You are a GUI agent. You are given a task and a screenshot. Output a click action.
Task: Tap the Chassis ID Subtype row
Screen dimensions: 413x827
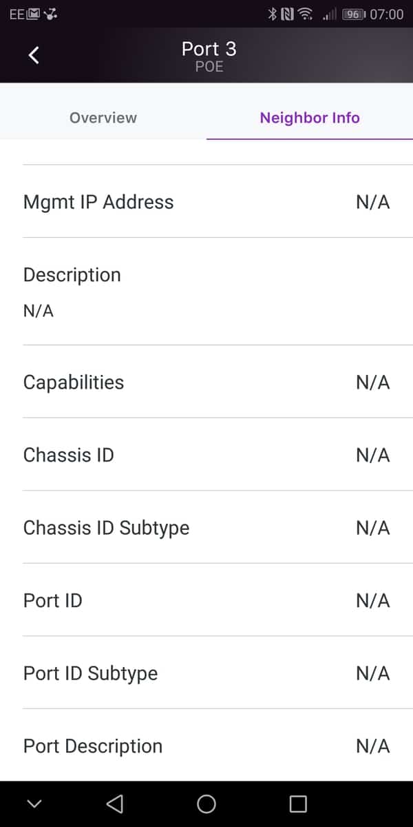(206, 528)
